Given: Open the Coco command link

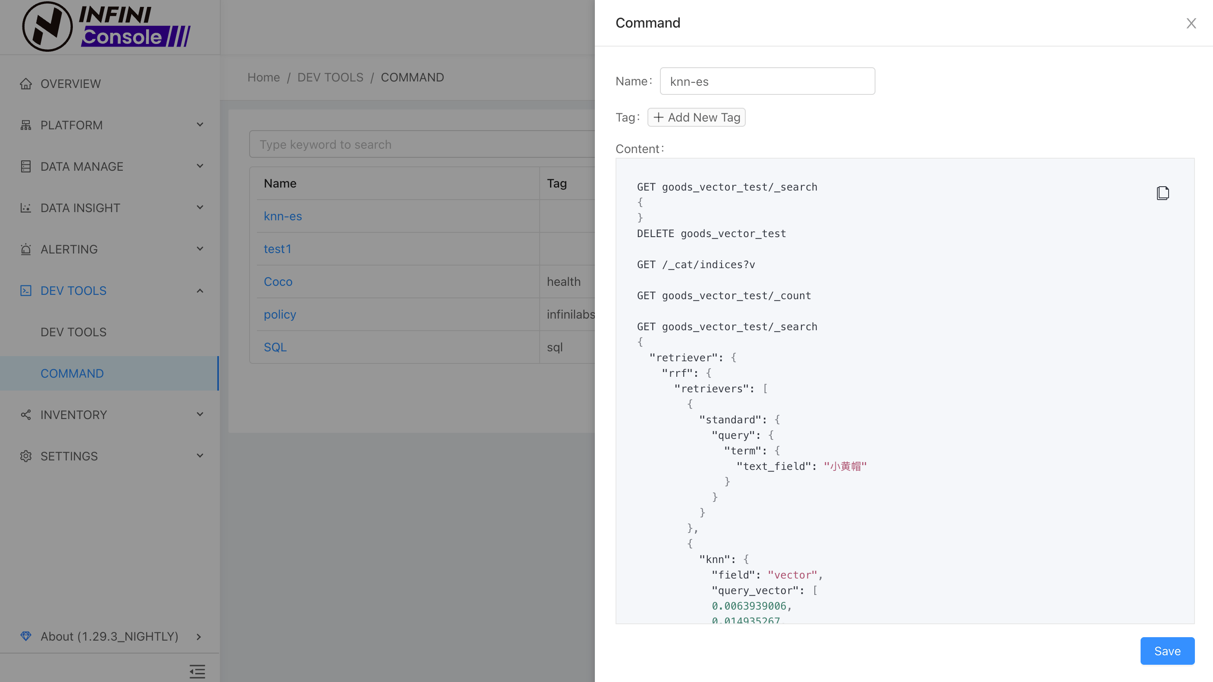Looking at the screenshot, I should click(x=278, y=282).
